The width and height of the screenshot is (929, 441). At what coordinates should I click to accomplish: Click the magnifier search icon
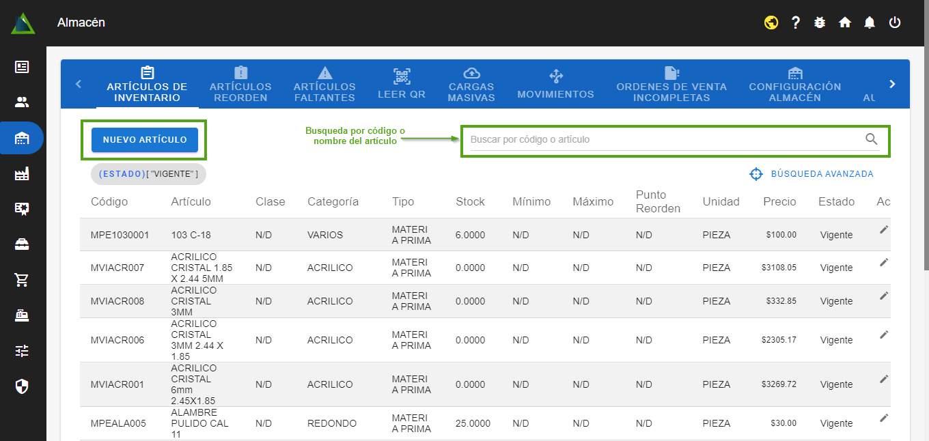coord(872,139)
